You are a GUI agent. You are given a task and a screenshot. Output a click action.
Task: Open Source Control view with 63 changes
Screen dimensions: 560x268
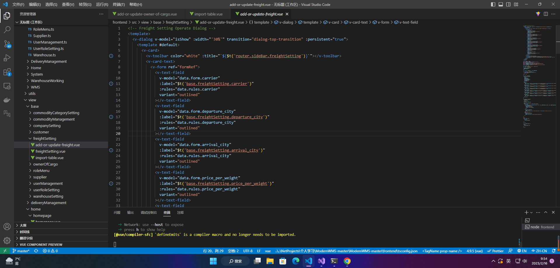click(7, 44)
